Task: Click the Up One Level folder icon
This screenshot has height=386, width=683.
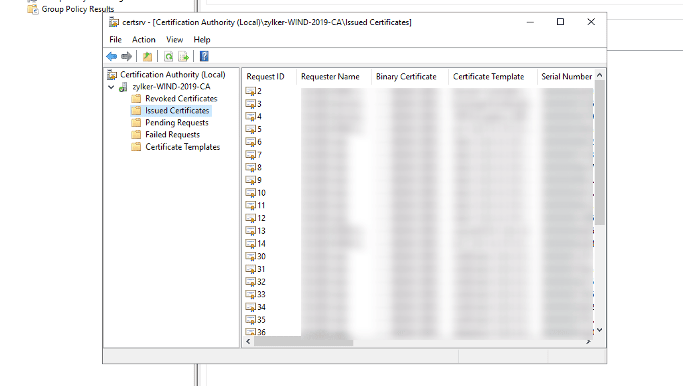Action: coord(147,56)
